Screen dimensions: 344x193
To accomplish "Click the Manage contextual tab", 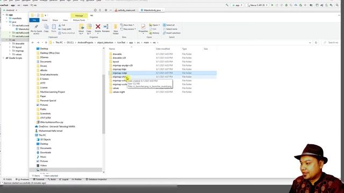I will [x=79, y=16].
